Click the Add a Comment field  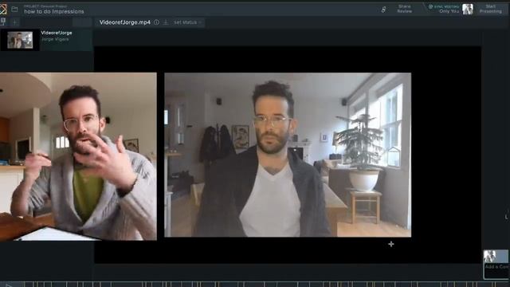pos(496,271)
